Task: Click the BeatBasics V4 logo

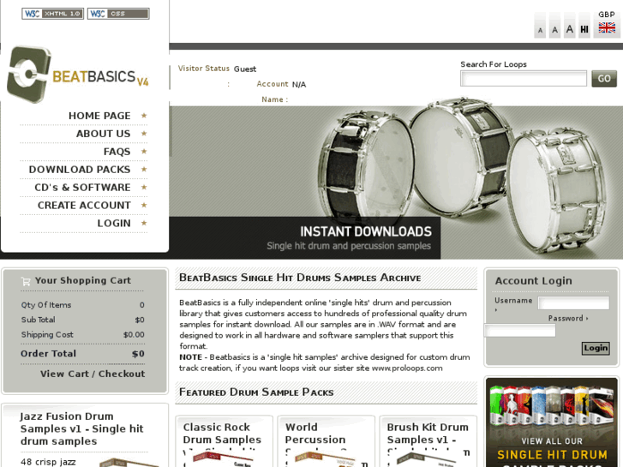Action: point(78,75)
